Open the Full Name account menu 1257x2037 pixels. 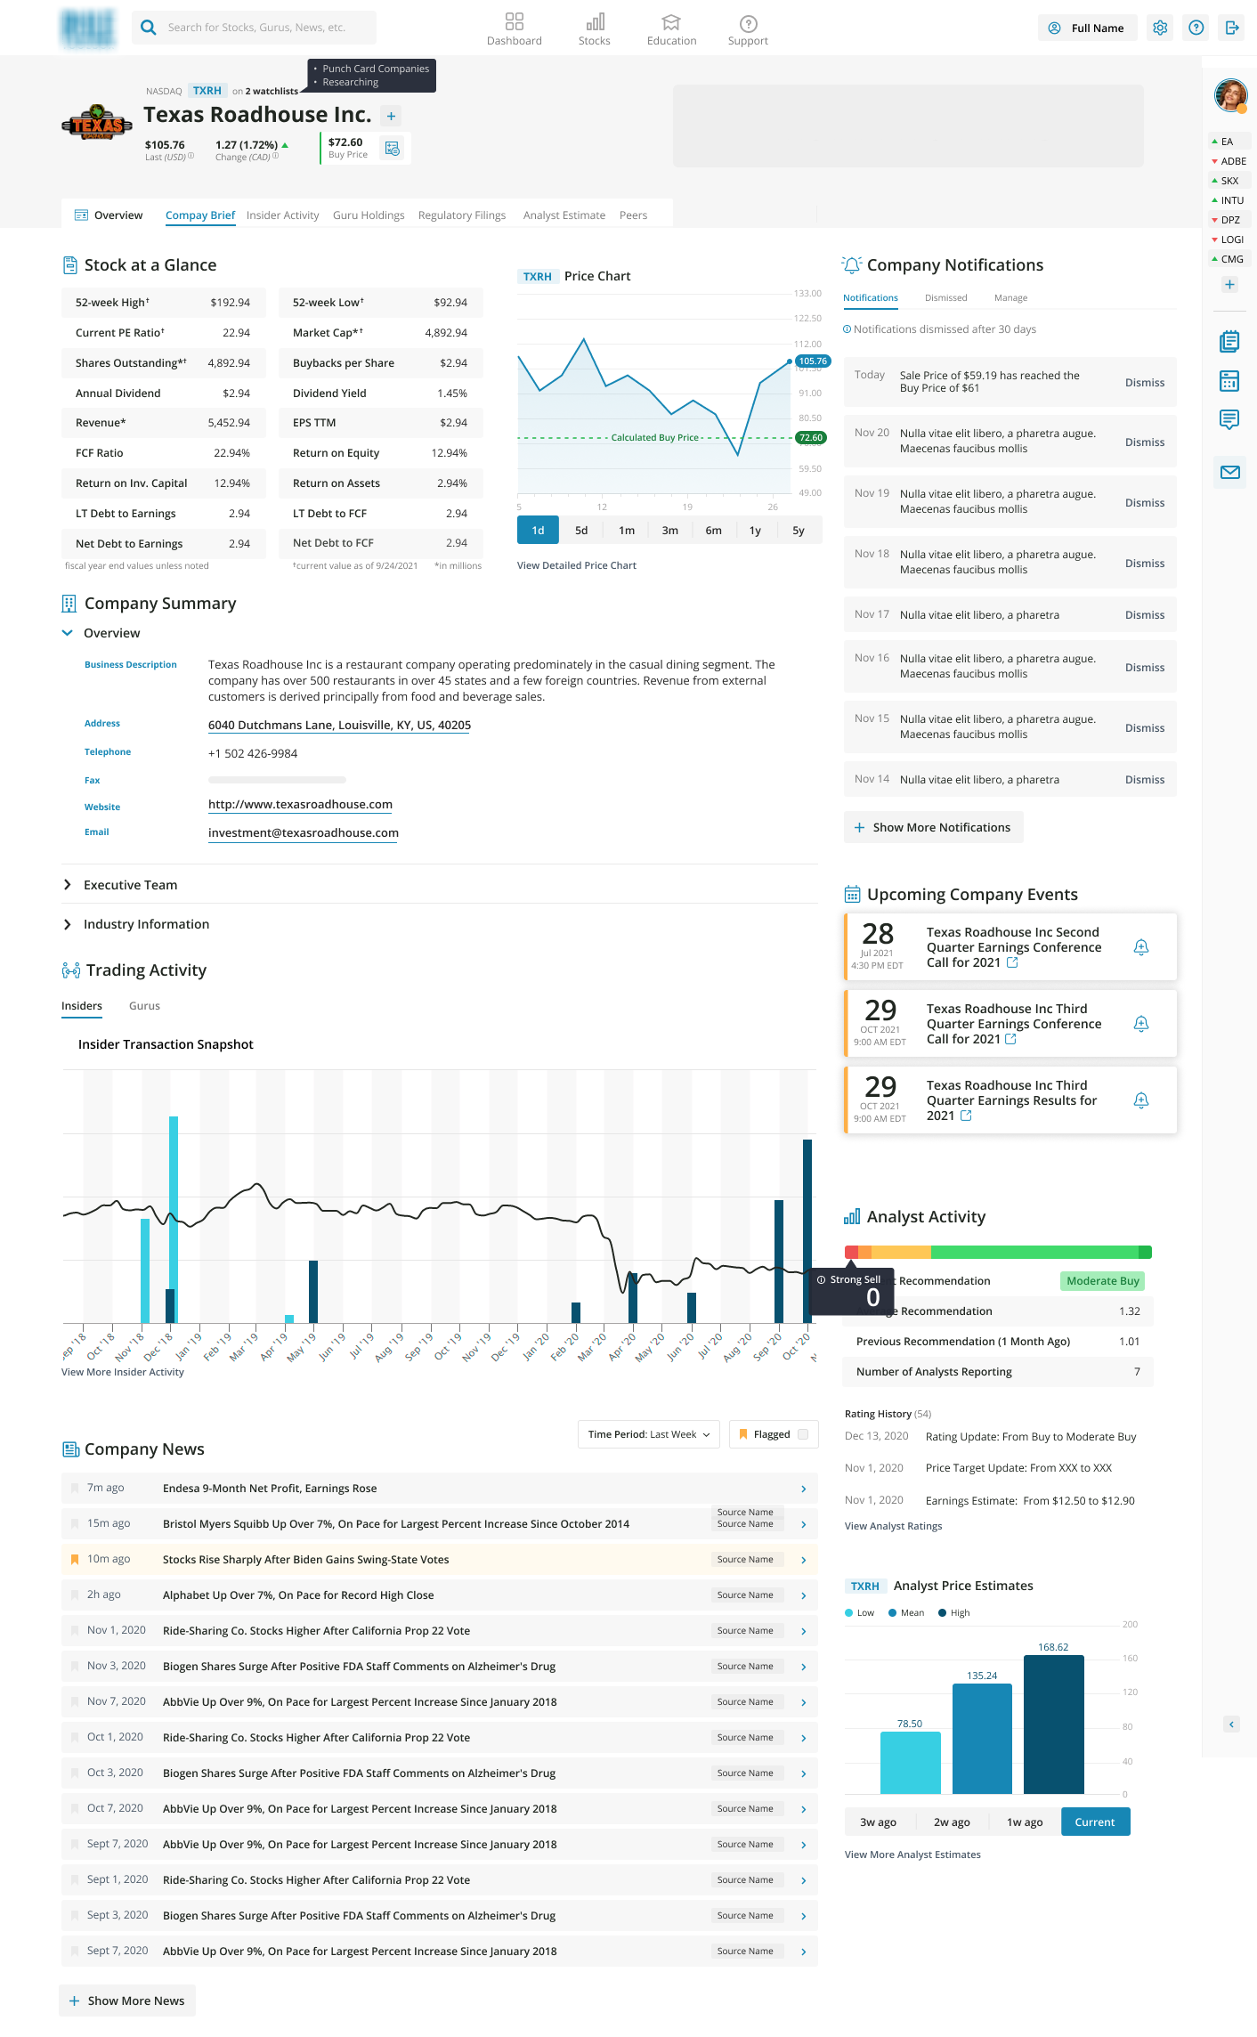[1087, 28]
